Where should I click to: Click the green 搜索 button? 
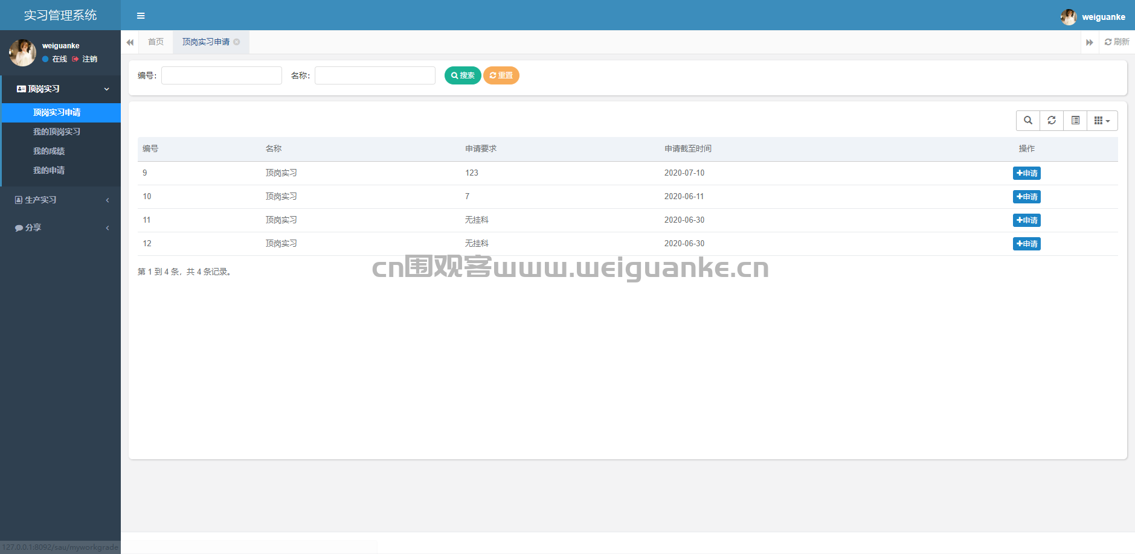[x=463, y=75]
